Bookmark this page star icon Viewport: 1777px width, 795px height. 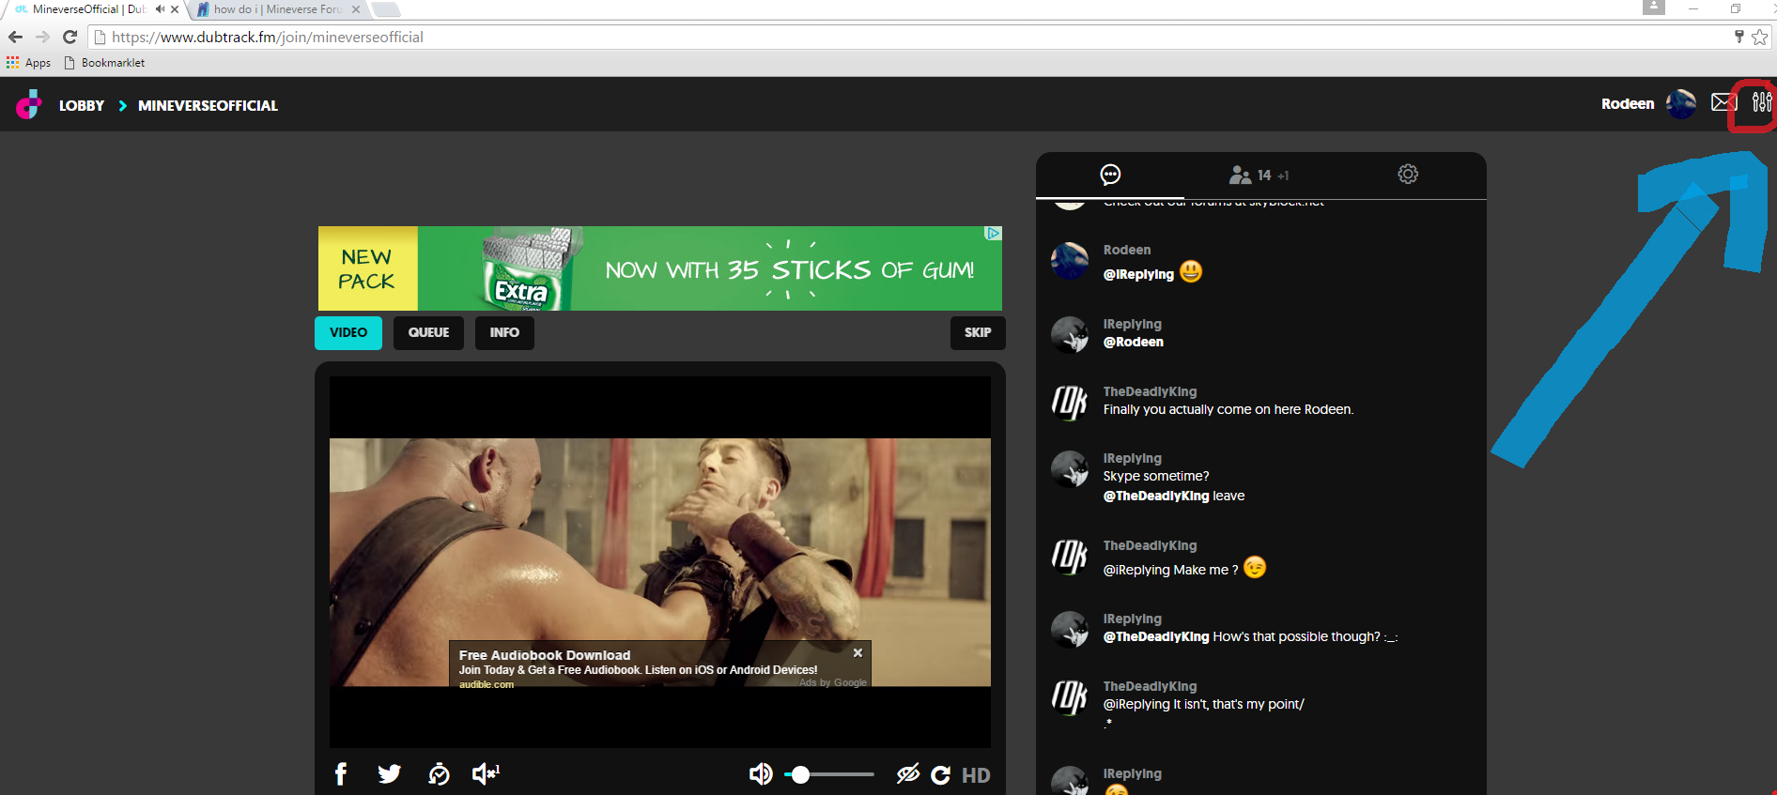[x=1759, y=37]
